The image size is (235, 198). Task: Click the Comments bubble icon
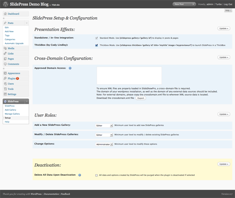click(5, 64)
